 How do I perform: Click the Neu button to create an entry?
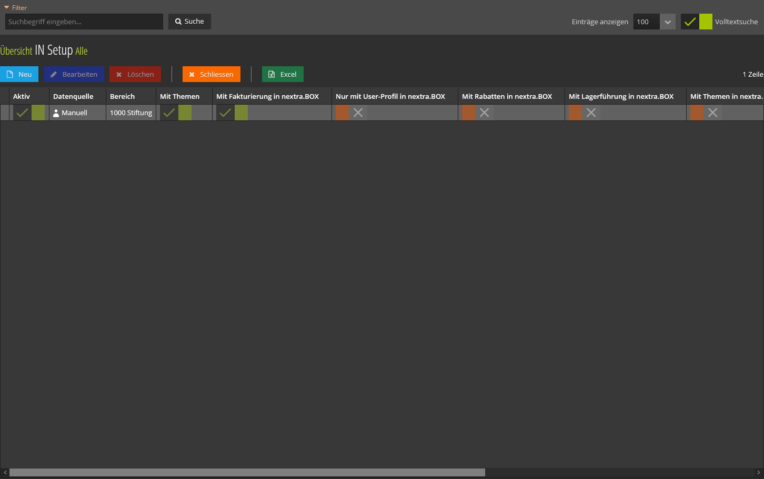coord(19,74)
